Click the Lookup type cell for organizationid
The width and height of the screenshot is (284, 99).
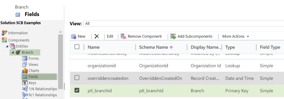233,66
